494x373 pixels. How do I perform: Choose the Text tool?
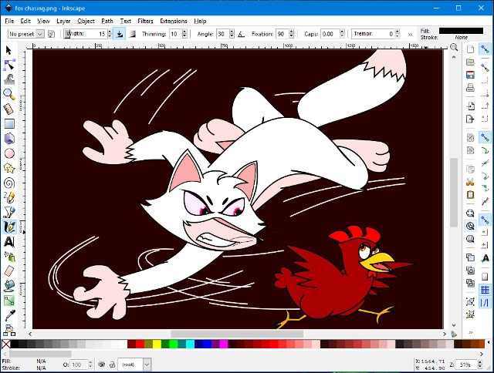click(9, 242)
